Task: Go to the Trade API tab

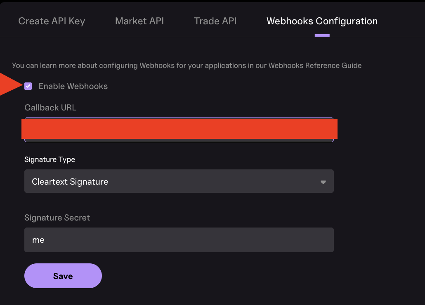Action: 215,21
